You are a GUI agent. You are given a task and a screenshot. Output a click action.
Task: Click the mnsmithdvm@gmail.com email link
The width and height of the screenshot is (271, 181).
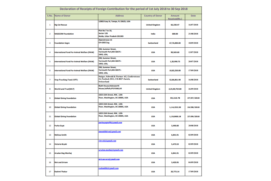tap(110, 131)
